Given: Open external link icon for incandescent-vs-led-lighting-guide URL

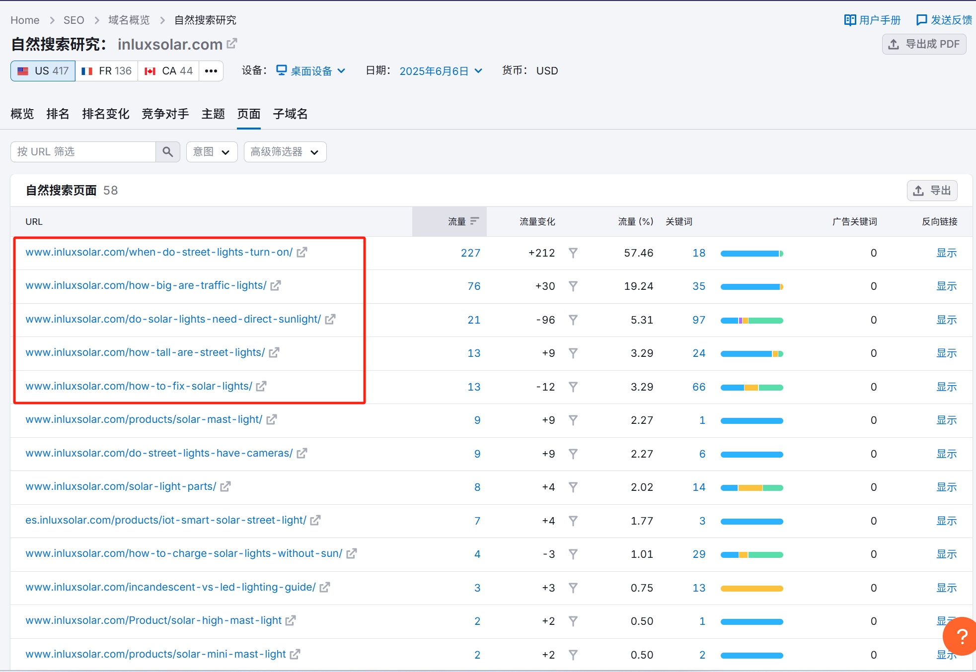Looking at the screenshot, I should (x=325, y=588).
